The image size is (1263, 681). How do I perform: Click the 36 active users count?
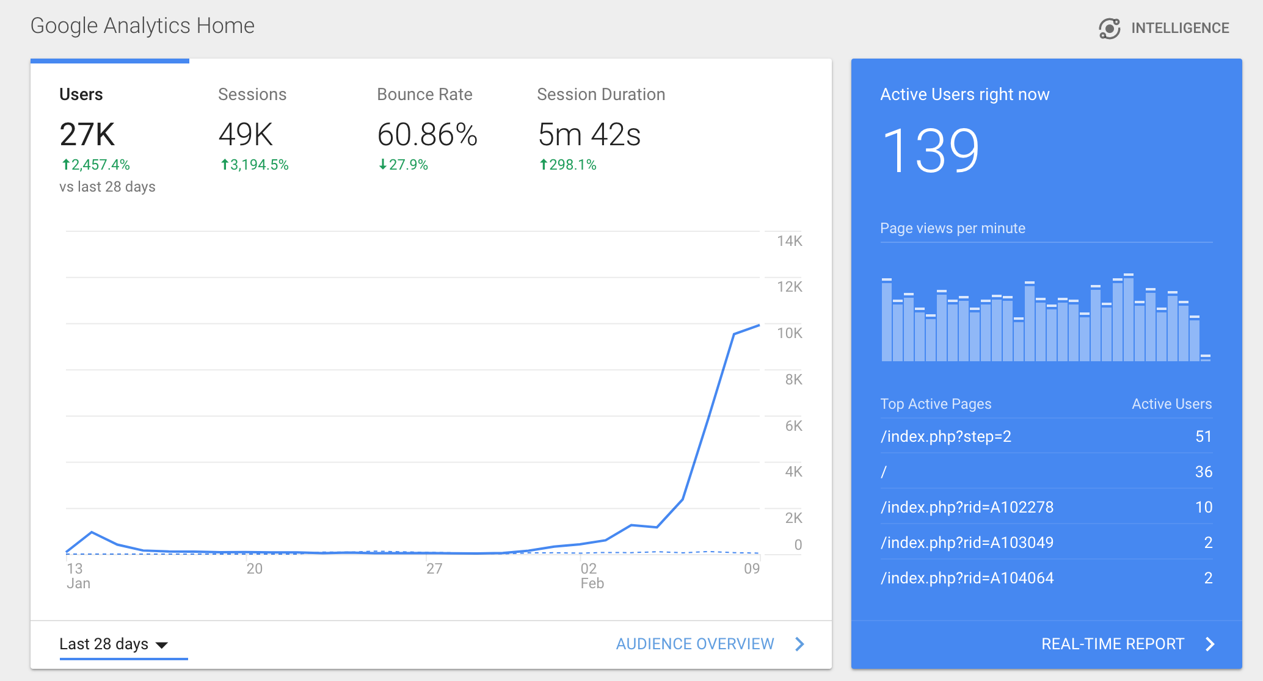(x=1203, y=472)
